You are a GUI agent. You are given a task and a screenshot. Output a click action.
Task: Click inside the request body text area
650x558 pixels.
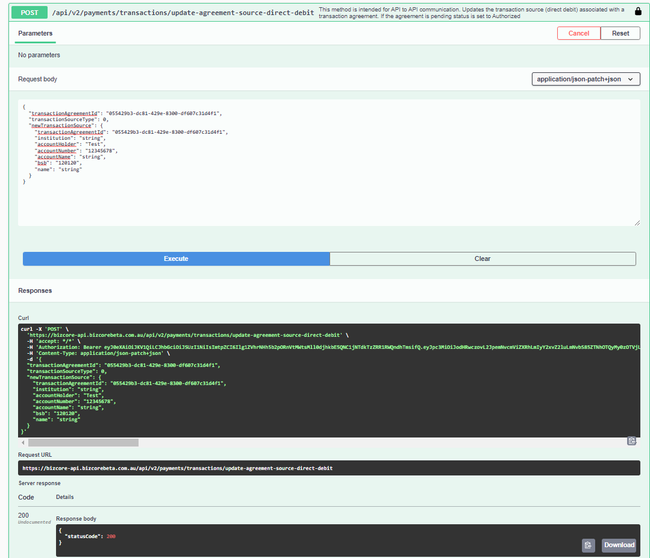(x=329, y=163)
